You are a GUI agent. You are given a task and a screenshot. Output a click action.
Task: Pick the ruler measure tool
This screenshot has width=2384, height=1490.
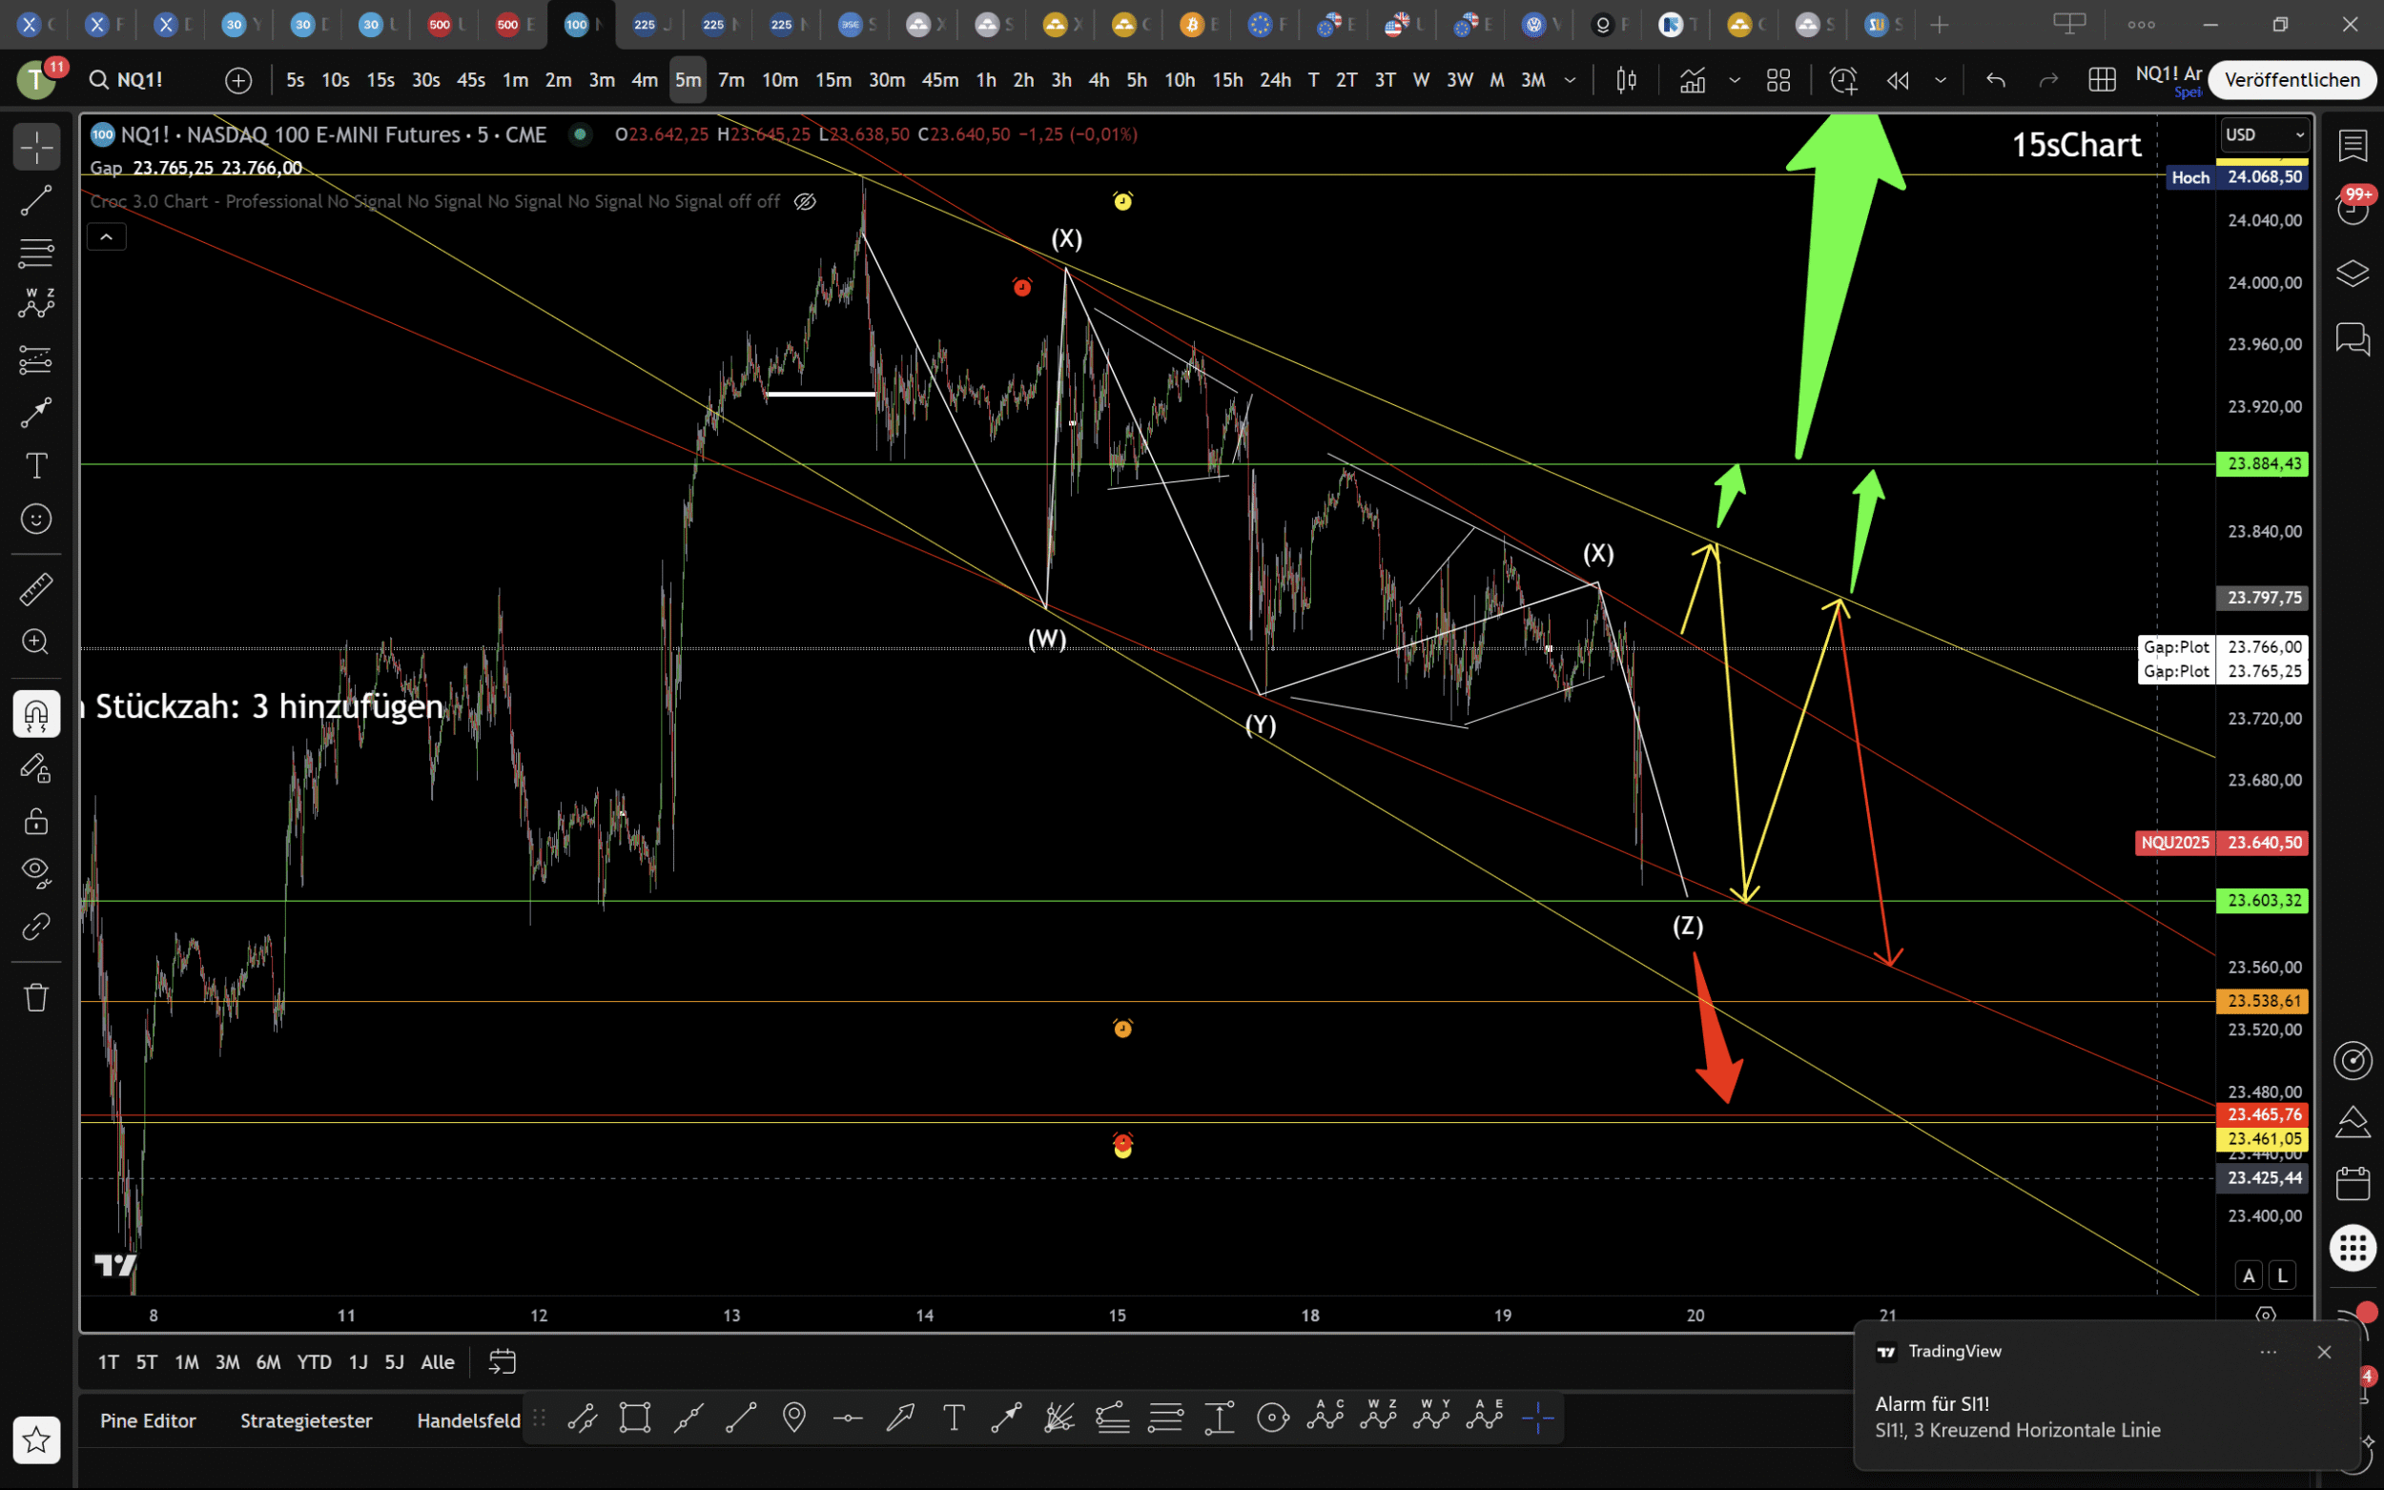tap(36, 589)
